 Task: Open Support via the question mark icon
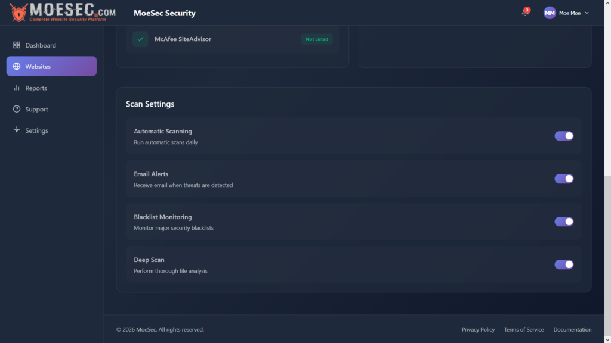pos(16,109)
